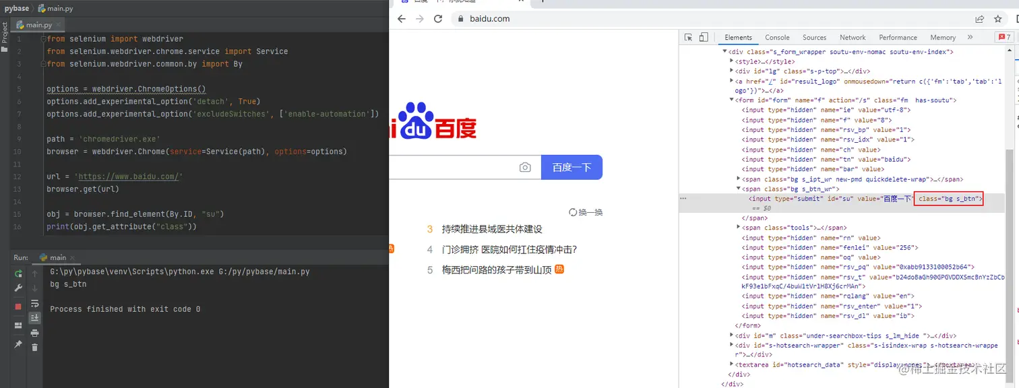Screen dimensions: 1019x388
Task: Reload the baidu.com page
Action: click(x=438, y=19)
